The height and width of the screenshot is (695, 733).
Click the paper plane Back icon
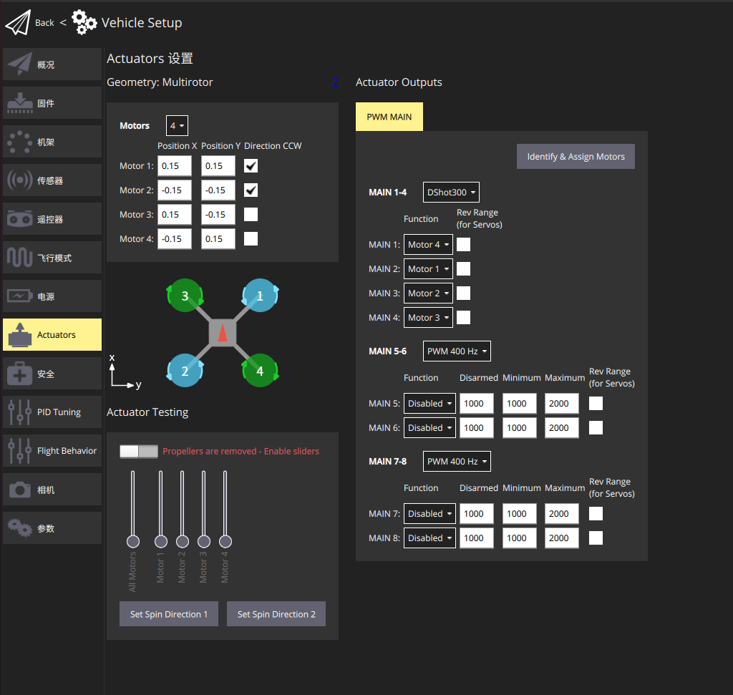pos(18,22)
